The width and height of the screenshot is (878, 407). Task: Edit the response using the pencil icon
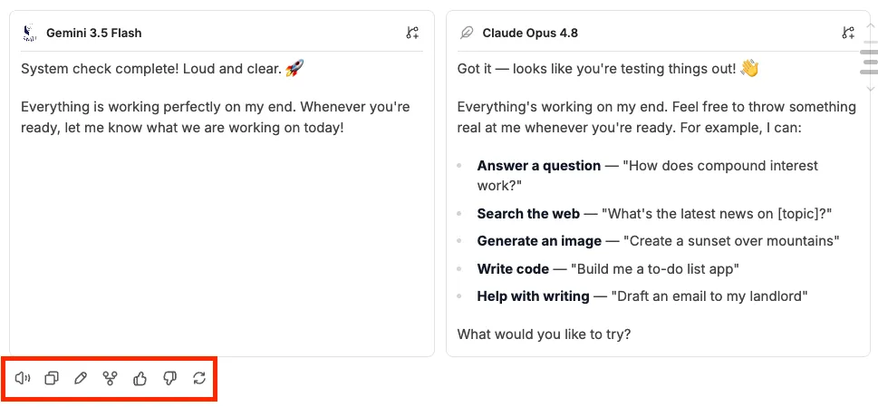[81, 379]
